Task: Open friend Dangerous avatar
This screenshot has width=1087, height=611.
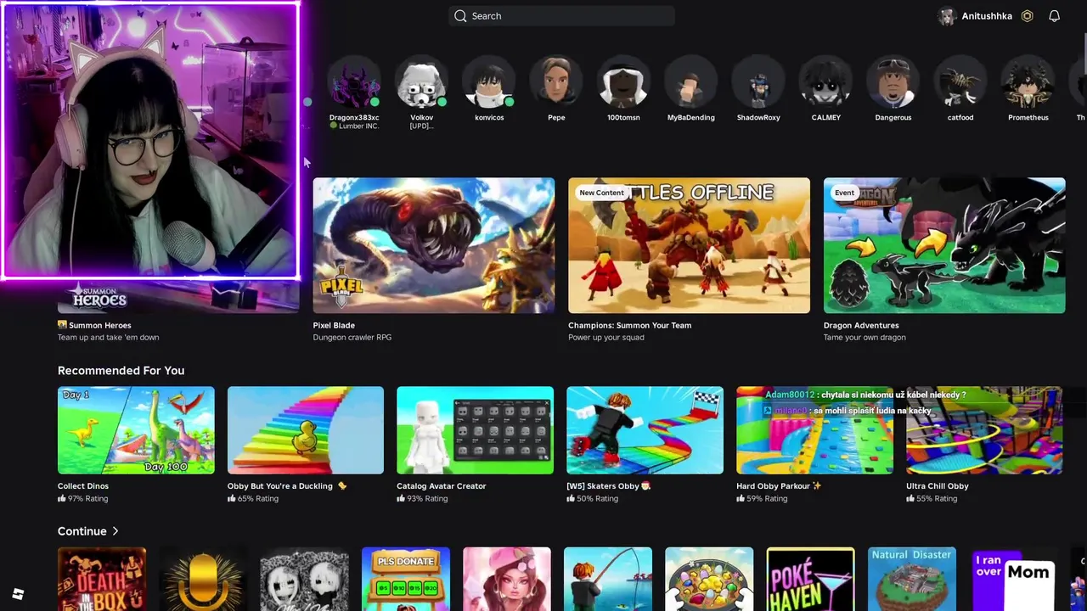Action: pos(893,84)
